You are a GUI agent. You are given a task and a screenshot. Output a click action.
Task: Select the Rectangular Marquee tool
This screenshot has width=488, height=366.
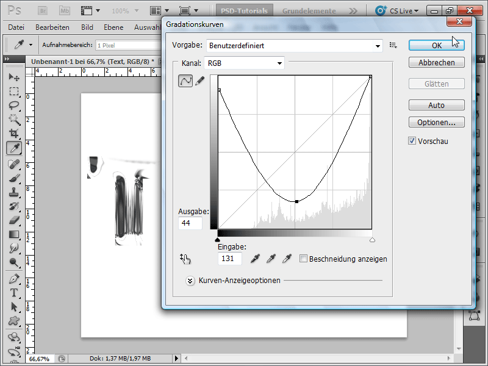click(x=14, y=91)
